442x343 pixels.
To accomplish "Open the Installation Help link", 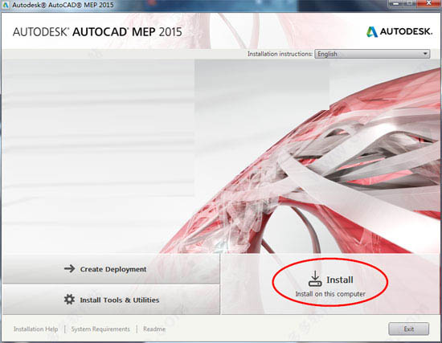I will click(x=36, y=329).
